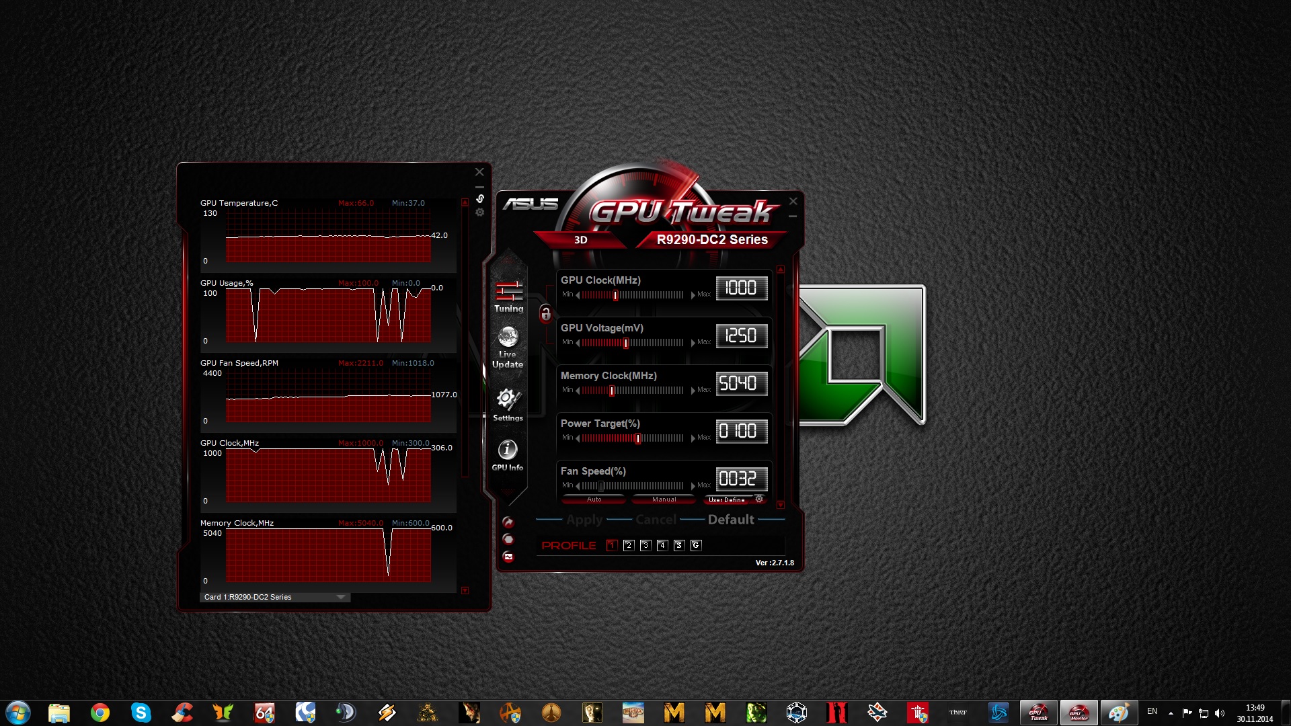Set fan speed mode to User Define
Screen dimensions: 1291x726
pyautogui.click(x=727, y=499)
